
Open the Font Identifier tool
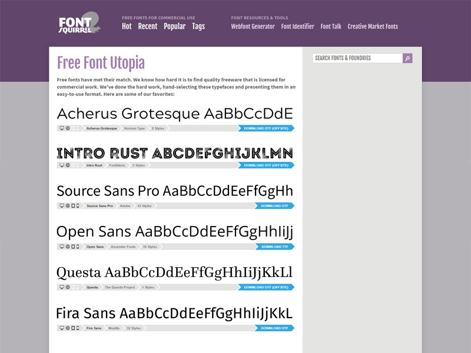tap(297, 26)
